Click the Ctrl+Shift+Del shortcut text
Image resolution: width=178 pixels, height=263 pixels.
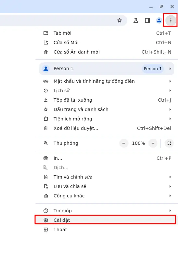coord(154,128)
